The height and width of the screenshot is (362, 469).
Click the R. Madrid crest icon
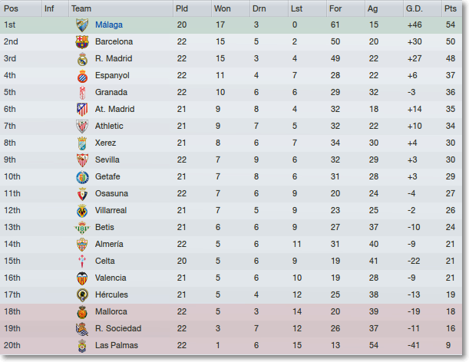[x=82, y=59]
